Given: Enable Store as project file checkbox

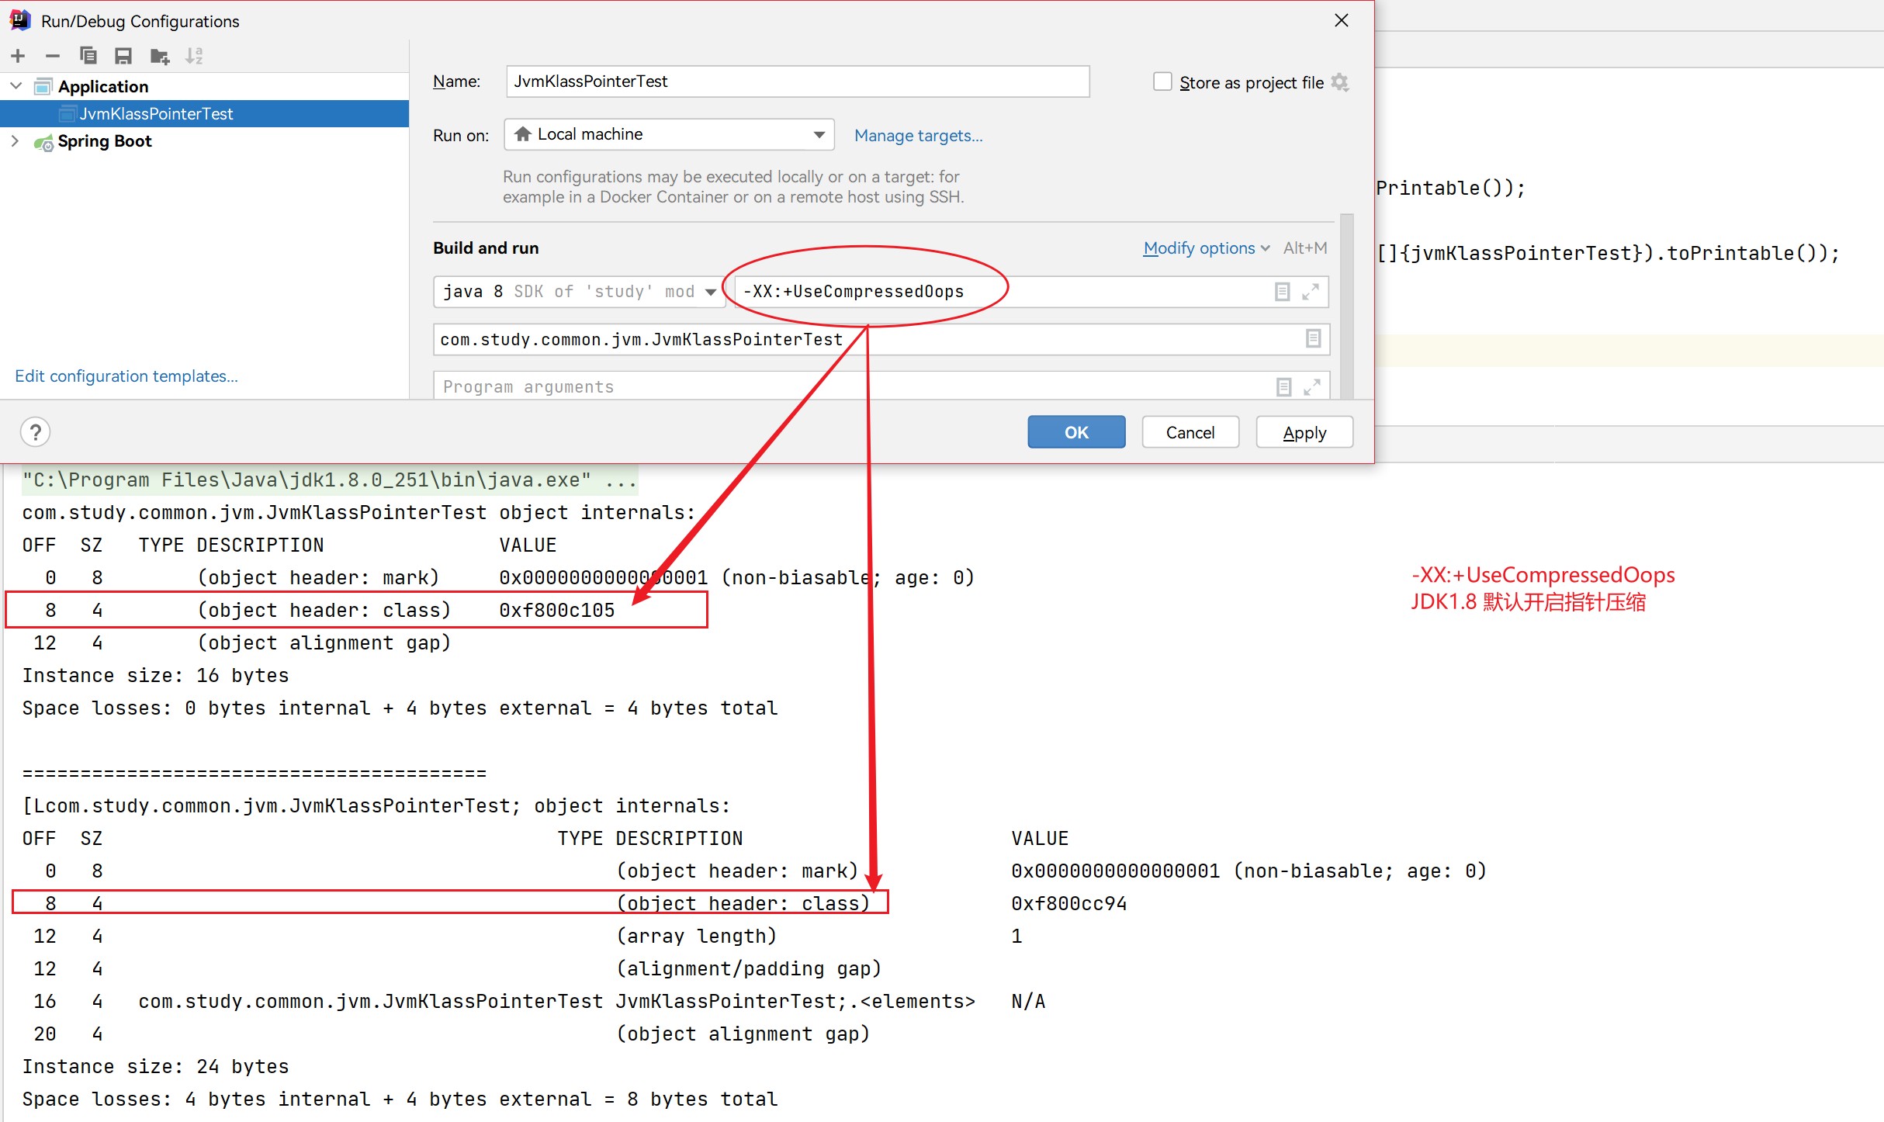Looking at the screenshot, I should (x=1162, y=82).
